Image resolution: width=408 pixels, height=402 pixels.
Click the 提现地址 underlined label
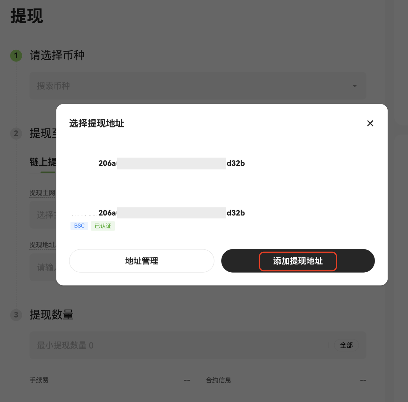point(42,245)
